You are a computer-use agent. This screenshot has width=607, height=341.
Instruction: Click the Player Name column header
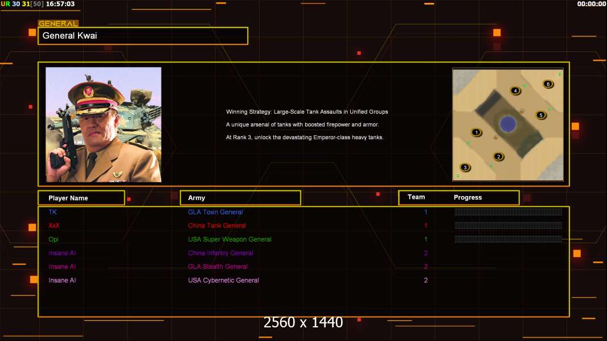(81, 198)
